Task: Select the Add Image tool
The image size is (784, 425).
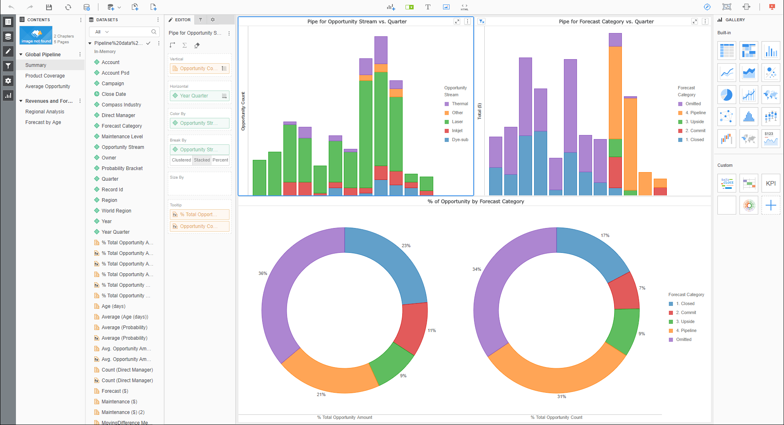Action: coord(446,7)
